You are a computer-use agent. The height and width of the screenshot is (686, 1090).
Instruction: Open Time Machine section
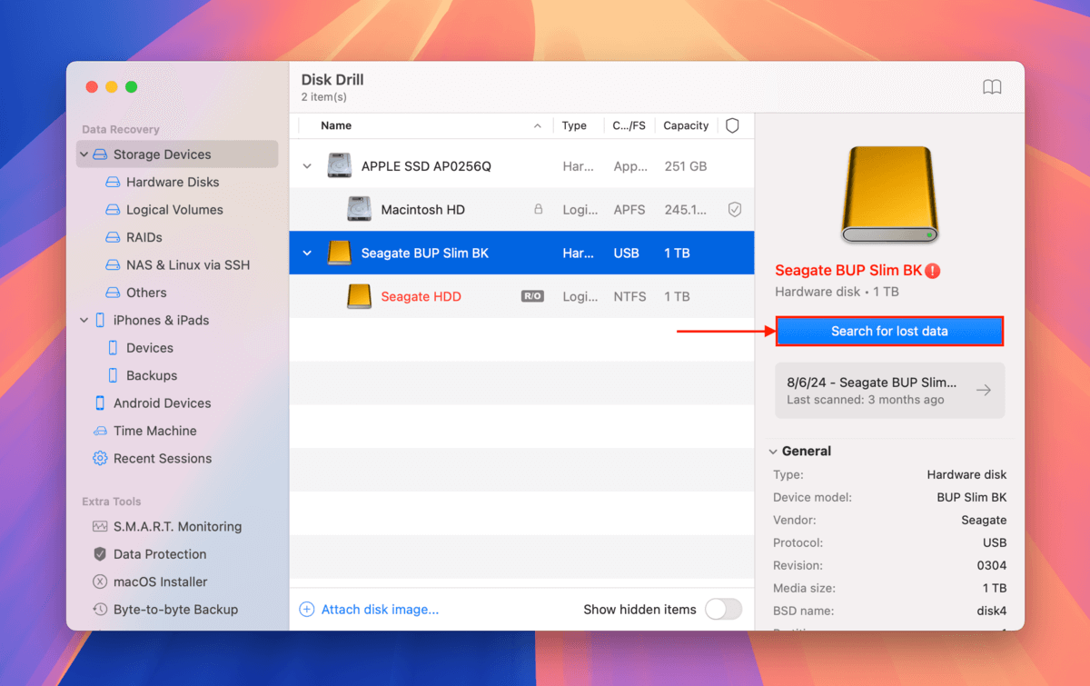point(155,431)
